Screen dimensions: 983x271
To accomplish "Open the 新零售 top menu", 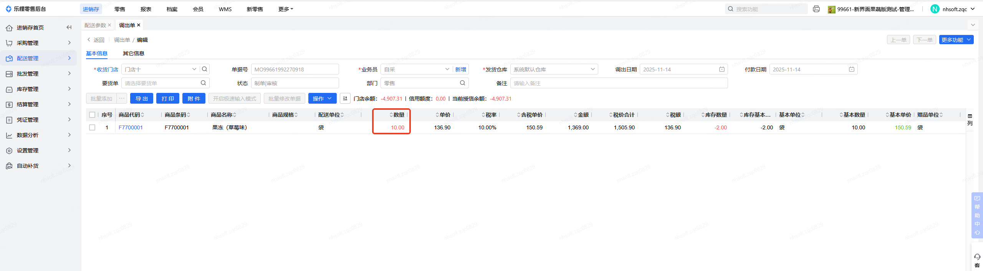I will (255, 9).
